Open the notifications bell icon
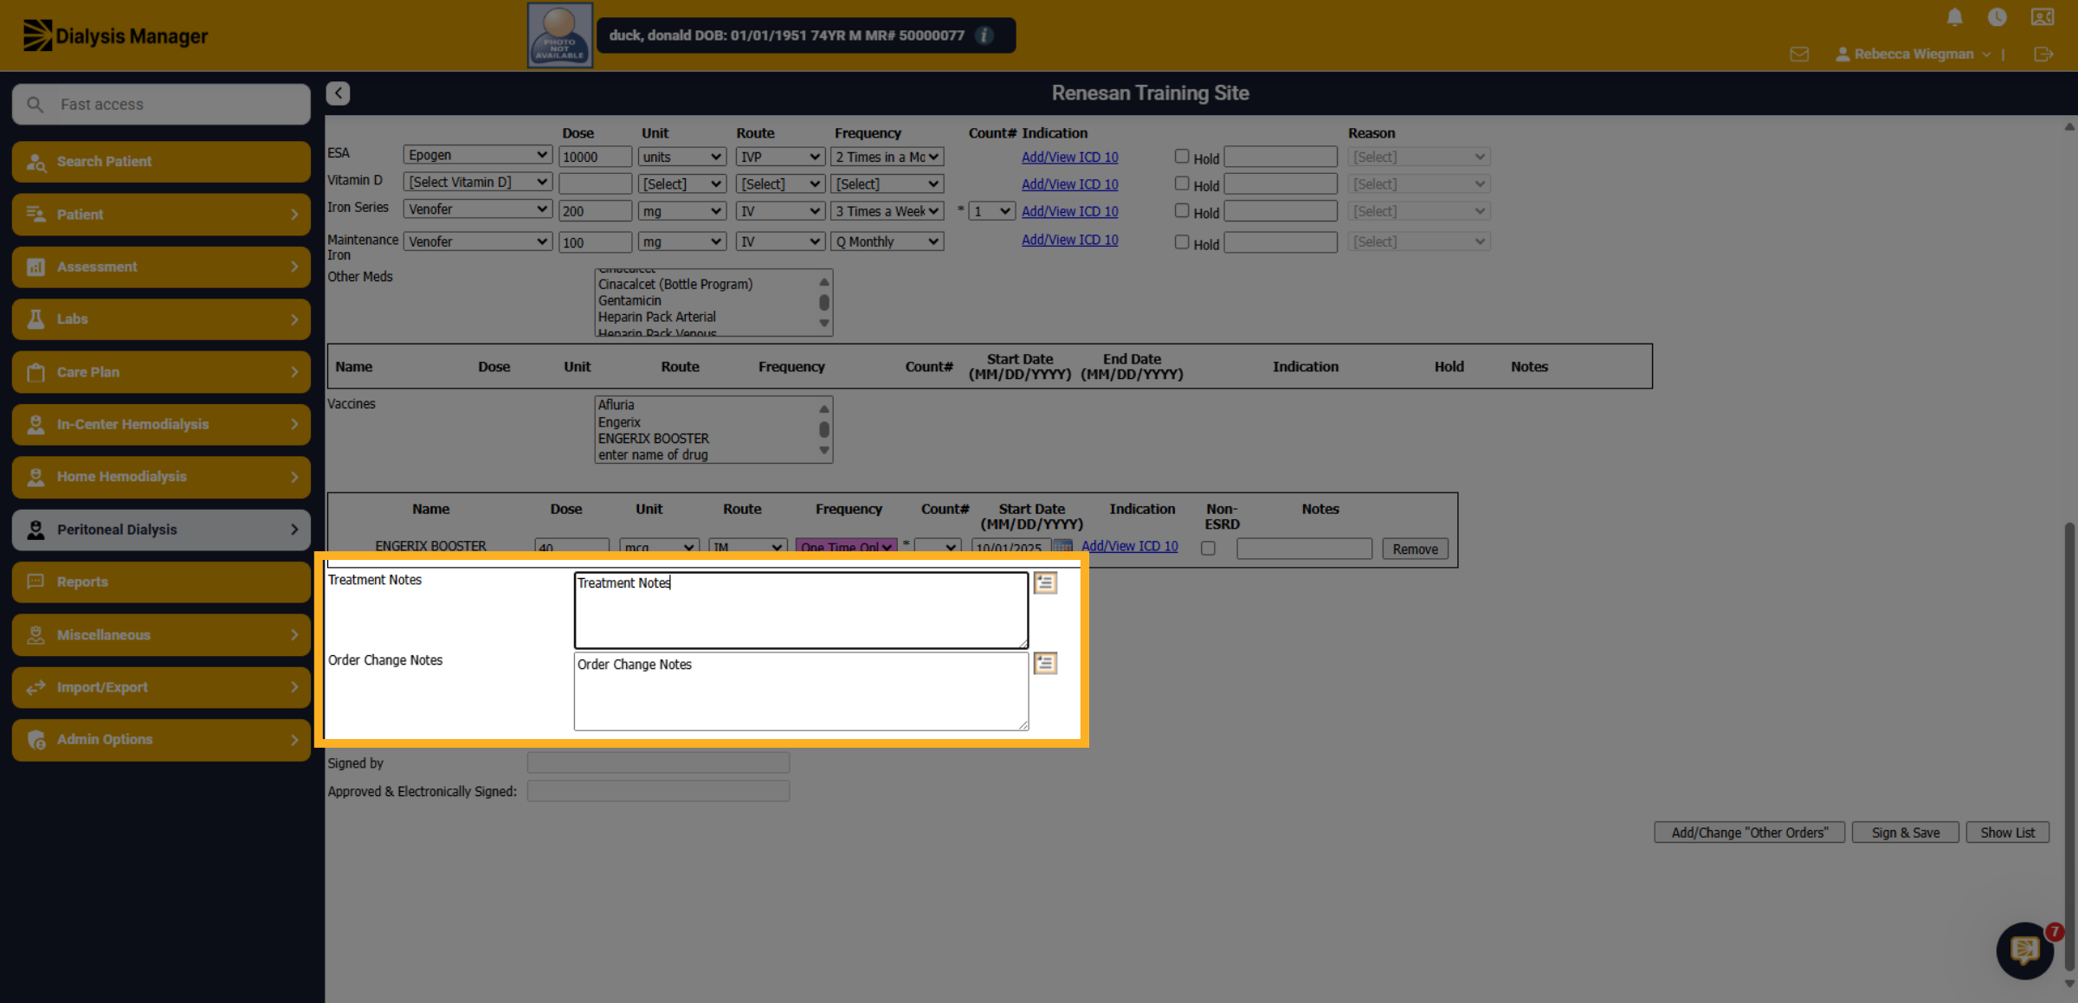 click(x=1954, y=17)
